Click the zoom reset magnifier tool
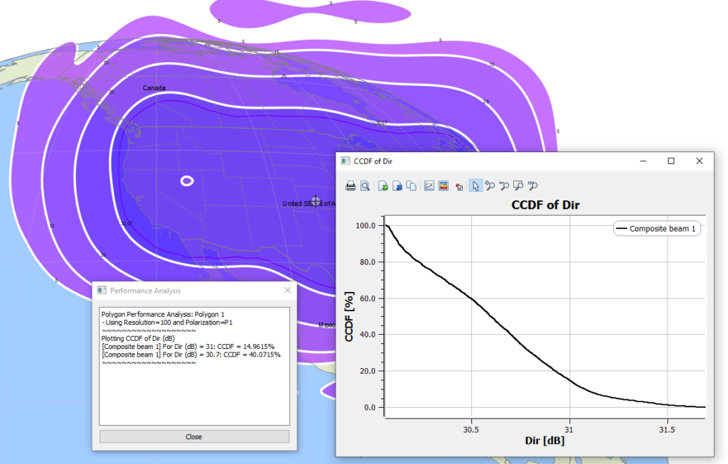Screen dimensions: 728x464 533,186
